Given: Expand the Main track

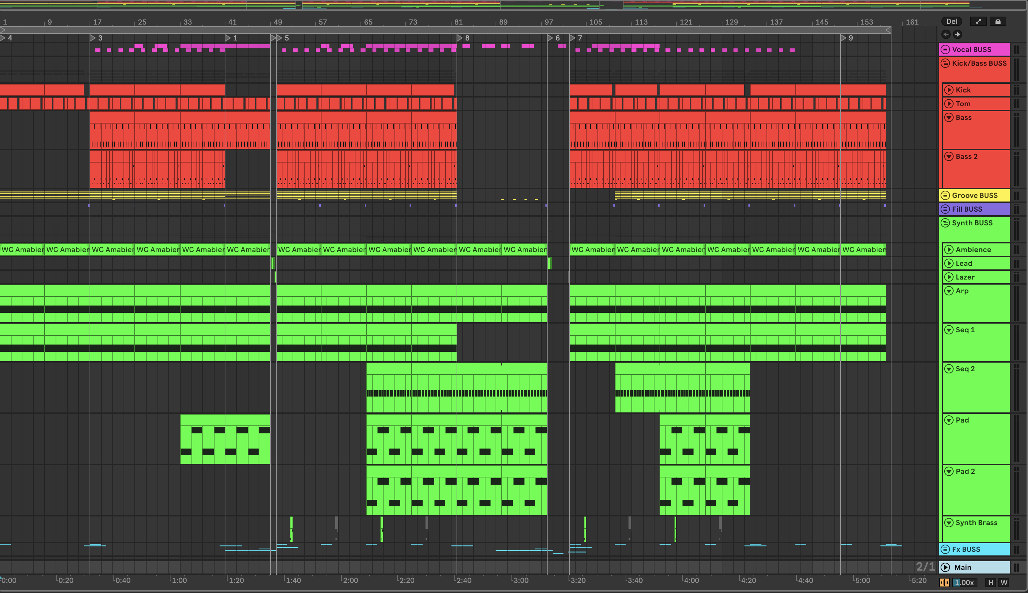Looking at the screenshot, I should pos(946,567).
